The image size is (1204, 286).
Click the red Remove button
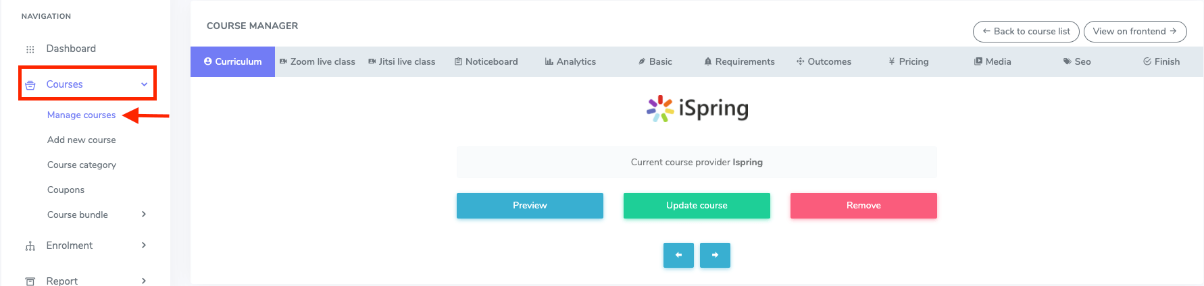pos(863,206)
